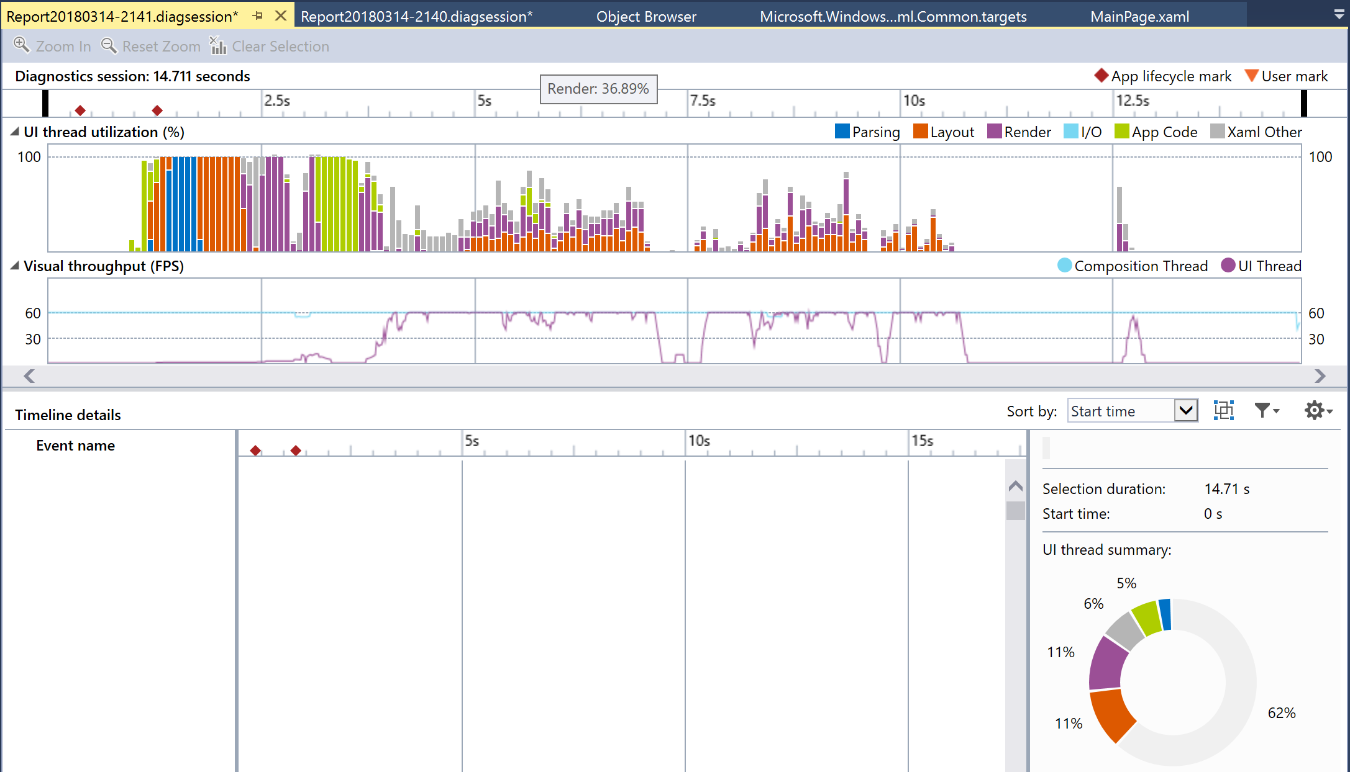Close the Report20180314-2141.diagsession tab

coord(281,16)
